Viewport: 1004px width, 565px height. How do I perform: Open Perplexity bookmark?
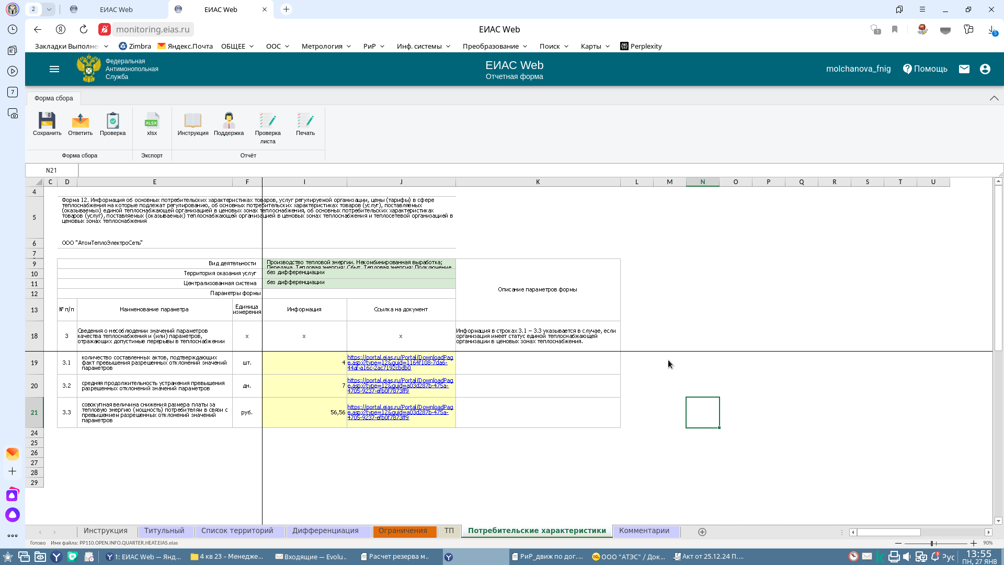[x=641, y=46]
